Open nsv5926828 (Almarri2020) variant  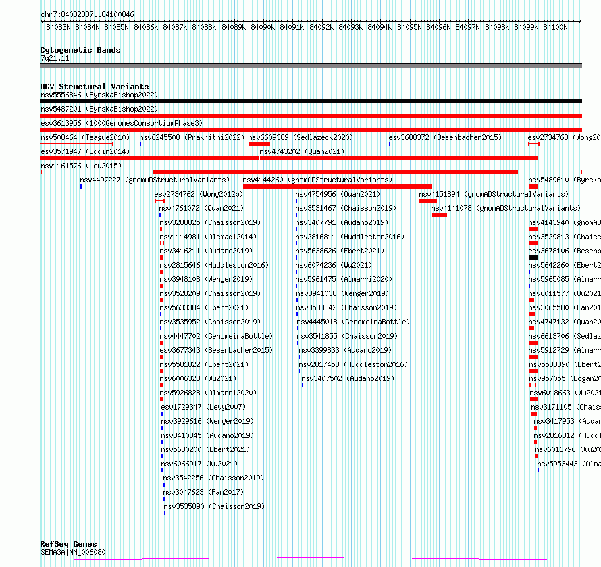(208, 393)
